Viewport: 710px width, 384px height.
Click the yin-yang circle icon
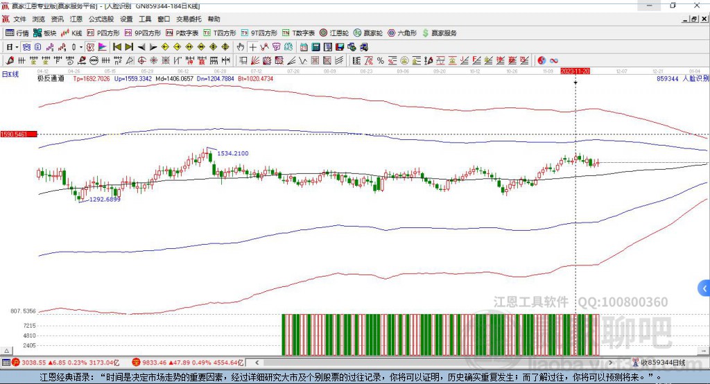pyautogui.click(x=542, y=60)
